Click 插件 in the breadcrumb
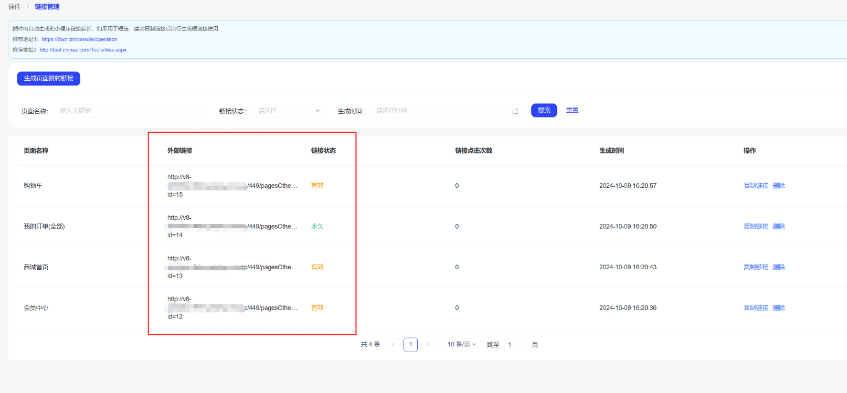This screenshot has height=393, width=847. pyautogui.click(x=15, y=7)
